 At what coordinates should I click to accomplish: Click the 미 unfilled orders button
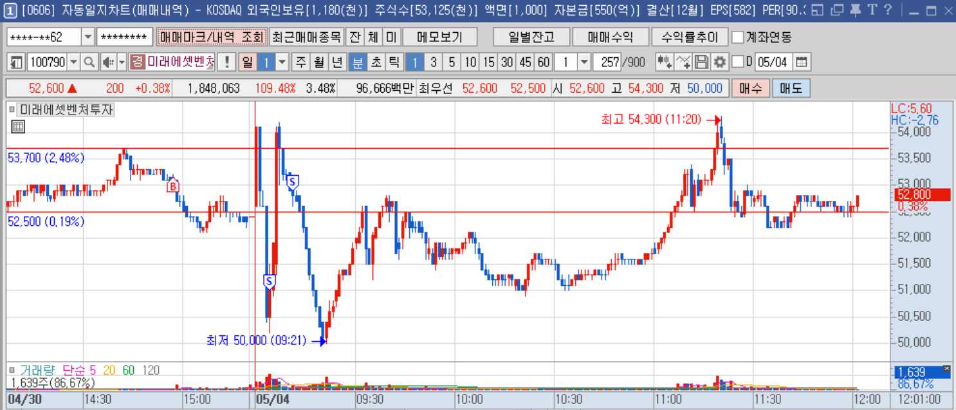click(392, 37)
